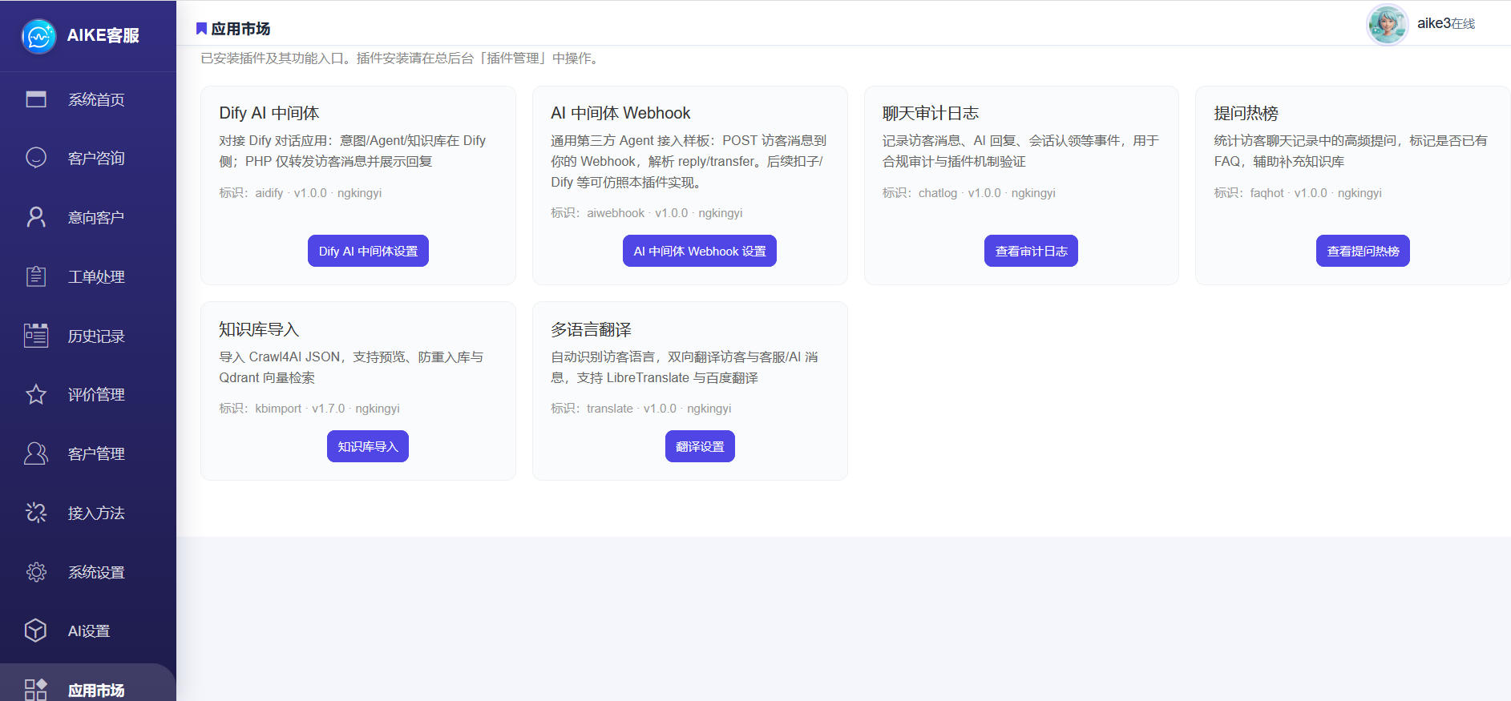The image size is (1511, 701).
Task: Click the 已安装插件及其功能入口 description line
Action: [401, 58]
